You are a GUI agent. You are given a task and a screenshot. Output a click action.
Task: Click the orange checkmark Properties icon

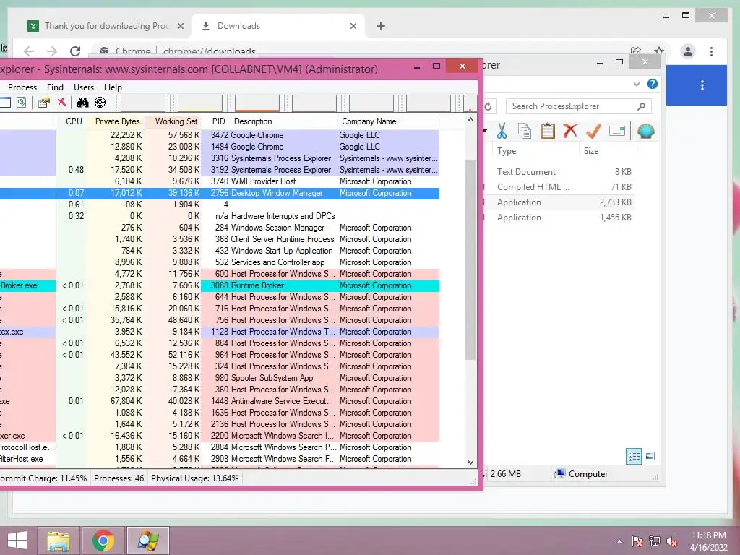tap(593, 131)
